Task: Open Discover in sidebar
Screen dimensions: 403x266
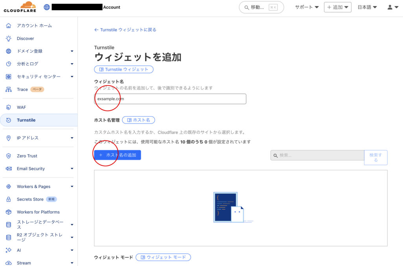Action: coord(26,38)
